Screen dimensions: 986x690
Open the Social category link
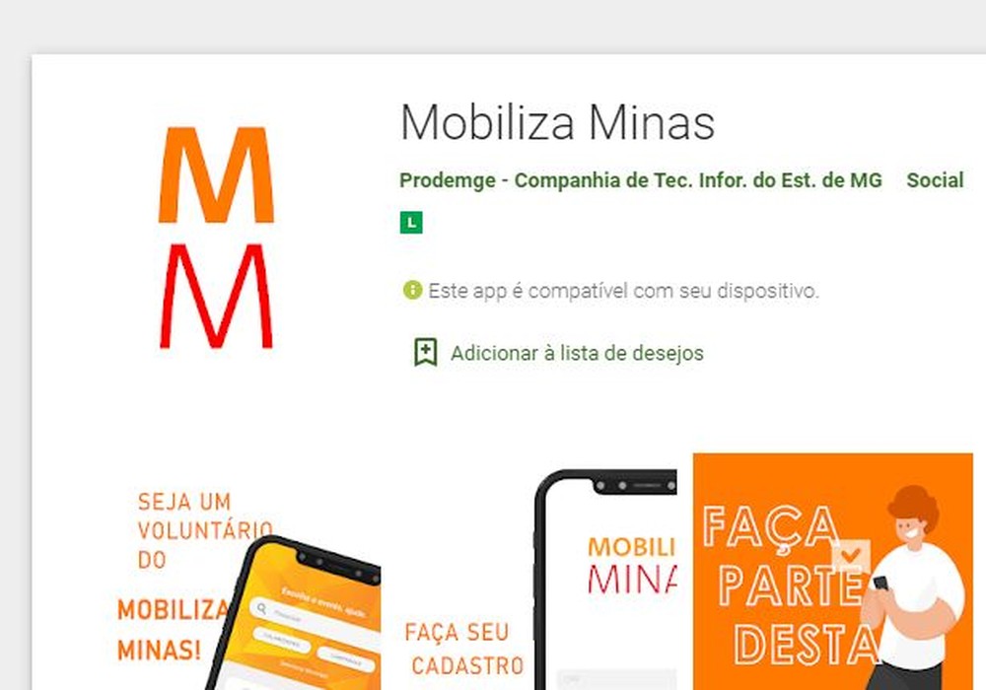click(935, 180)
